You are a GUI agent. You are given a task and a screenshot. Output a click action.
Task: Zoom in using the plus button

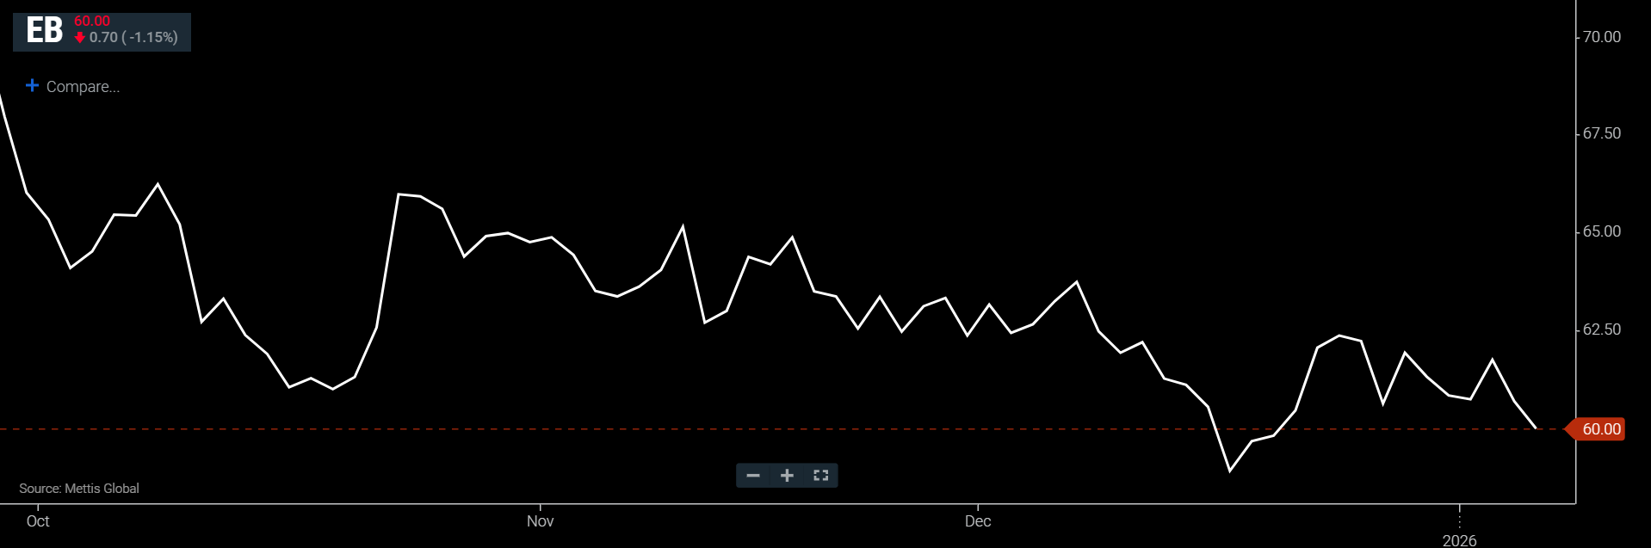787,476
